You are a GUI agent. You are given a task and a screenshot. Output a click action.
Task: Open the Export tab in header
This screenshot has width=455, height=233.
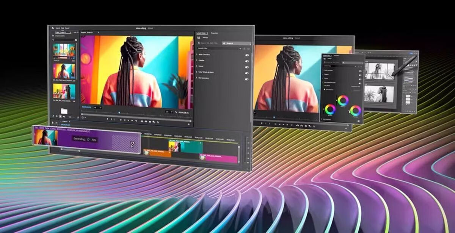coord(67,28)
